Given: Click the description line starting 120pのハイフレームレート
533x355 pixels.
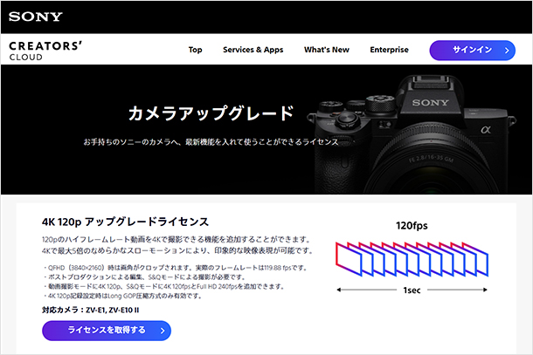Looking at the screenshot, I should [177, 240].
